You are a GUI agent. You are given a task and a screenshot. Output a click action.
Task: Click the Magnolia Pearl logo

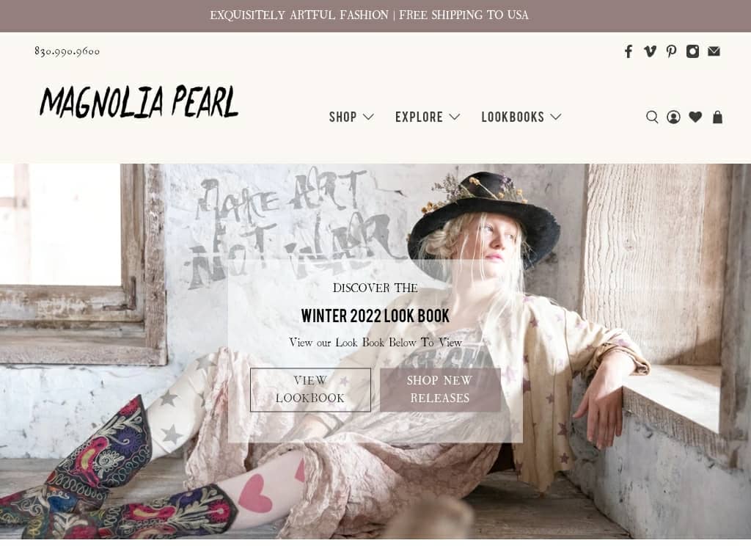[139, 101]
